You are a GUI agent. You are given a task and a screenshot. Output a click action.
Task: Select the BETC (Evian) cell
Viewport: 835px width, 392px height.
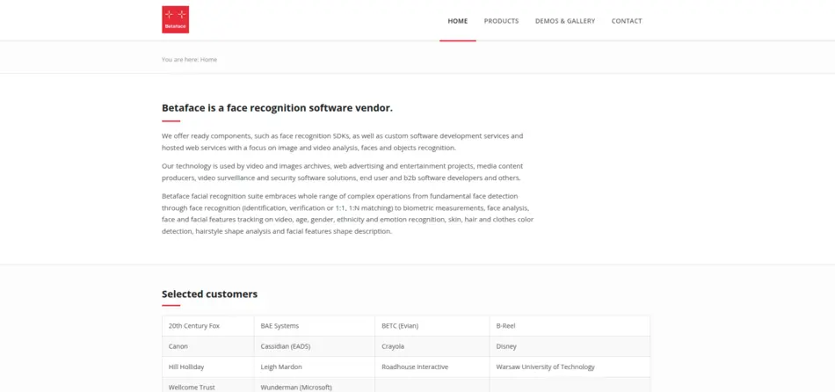pyautogui.click(x=432, y=326)
